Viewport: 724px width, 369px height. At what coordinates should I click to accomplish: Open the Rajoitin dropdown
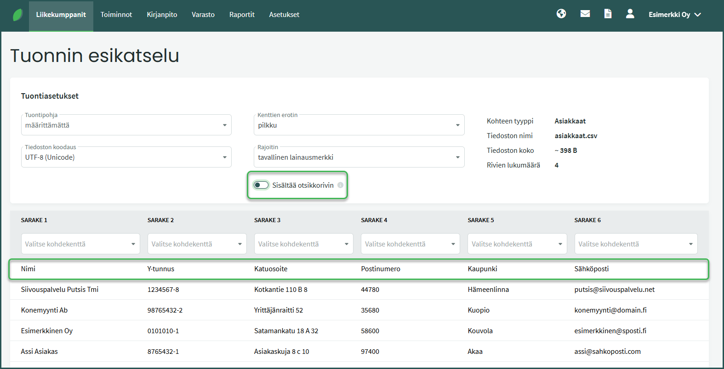[359, 157]
